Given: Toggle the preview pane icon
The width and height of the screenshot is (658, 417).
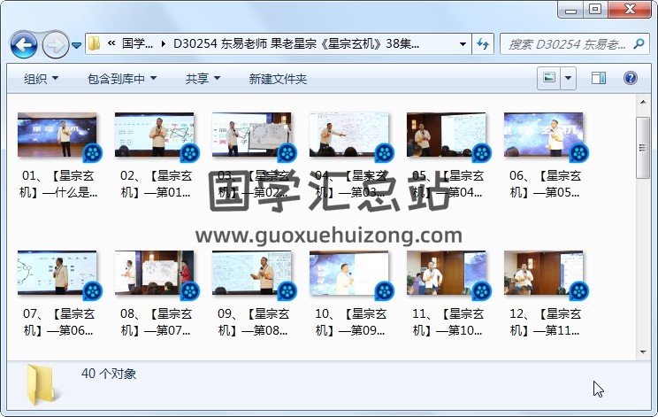Looking at the screenshot, I should (x=599, y=78).
